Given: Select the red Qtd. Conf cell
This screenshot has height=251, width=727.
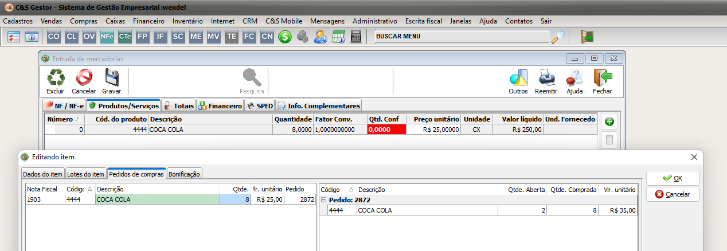Looking at the screenshot, I should coord(386,130).
